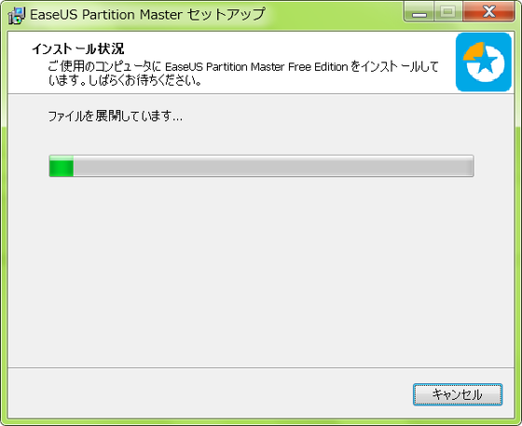Click the setup installer icon in title bar
The width and height of the screenshot is (522, 426).
pos(17,15)
